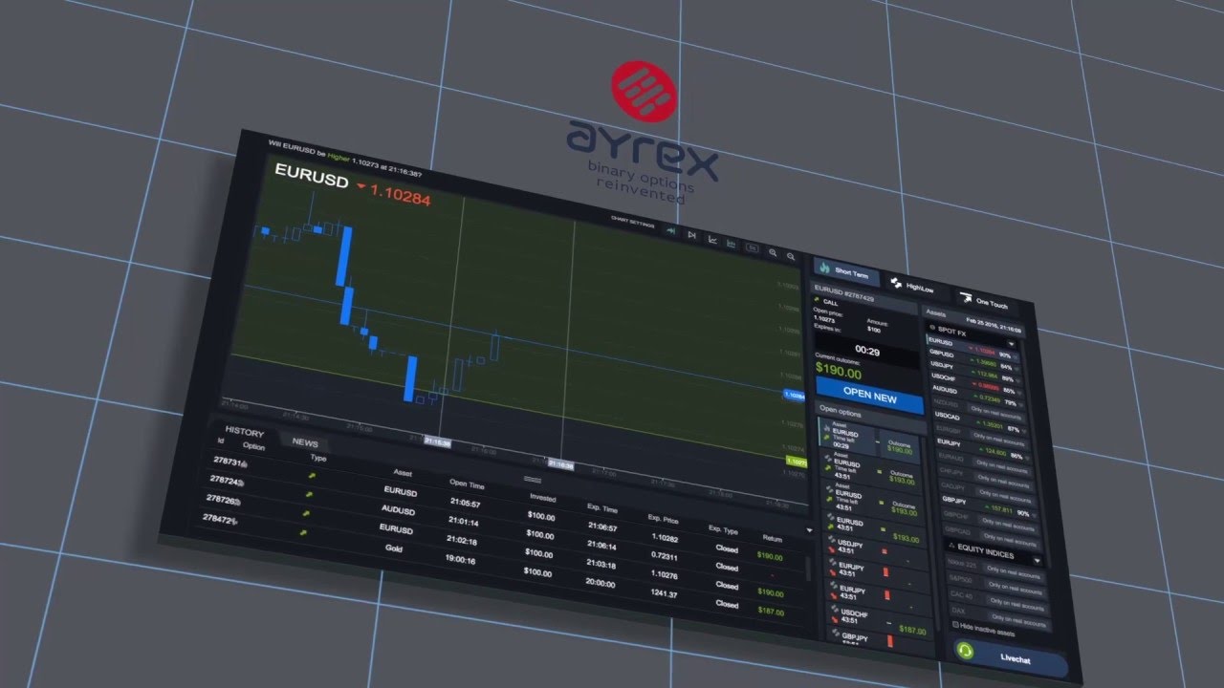Click the scroll-to-latest chart arrow icon
The height and width of the screenshot is (688, 1224).
click(x=671, y=231)
